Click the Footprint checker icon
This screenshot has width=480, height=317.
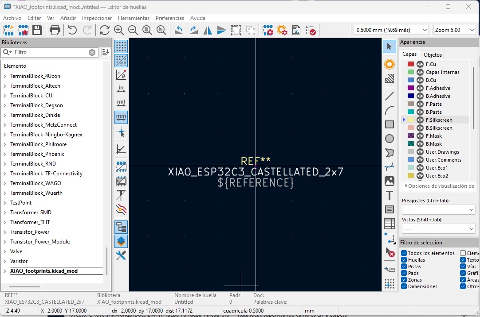click(x=311, y=30)
